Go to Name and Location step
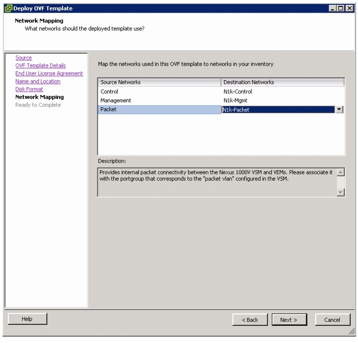Viewport: 358px width, 343px height. coord(38,81)
